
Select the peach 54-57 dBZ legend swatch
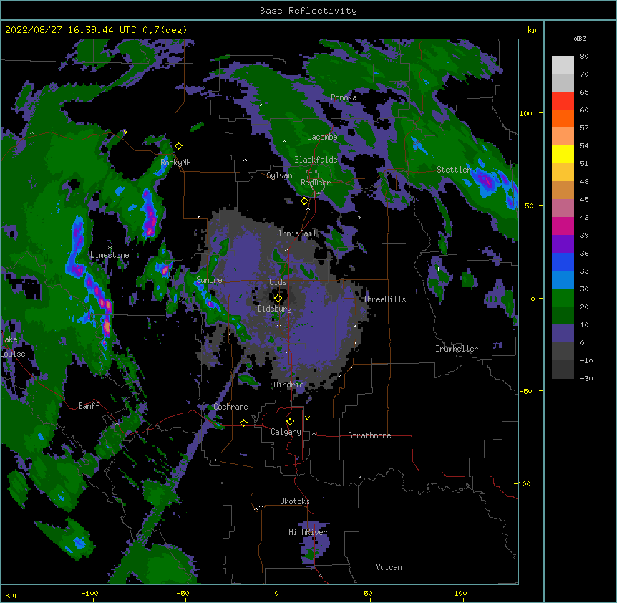coord(563,137)
